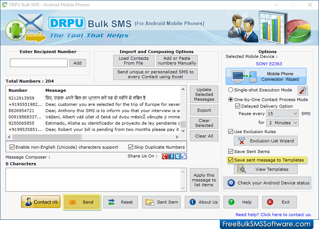Click the red X icon on Exit button
The width and height of the screenshot is (319, 229).
[270, 202]
